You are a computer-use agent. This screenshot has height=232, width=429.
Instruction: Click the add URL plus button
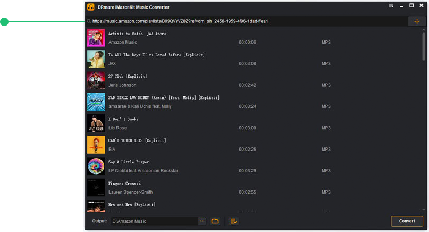click(416, 21)
